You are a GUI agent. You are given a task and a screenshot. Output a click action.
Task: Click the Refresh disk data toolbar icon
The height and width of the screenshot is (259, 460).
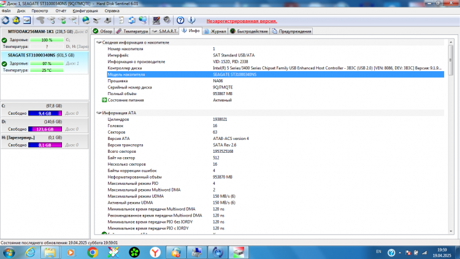(6, 20)
